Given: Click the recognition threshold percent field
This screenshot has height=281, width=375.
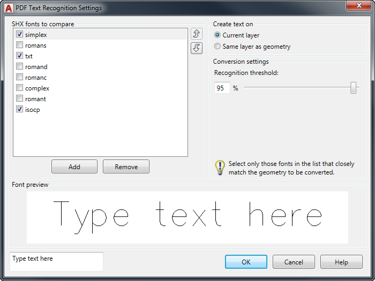Looking at the screenshot, I should (x=222, y=88).
